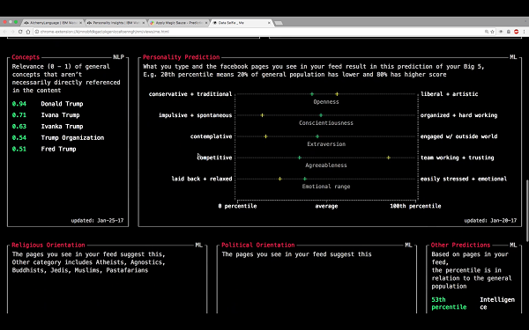Click the green Openness marker
Image resolution: width=529 pixels, height=330 pixels.
tap(312, 94)
